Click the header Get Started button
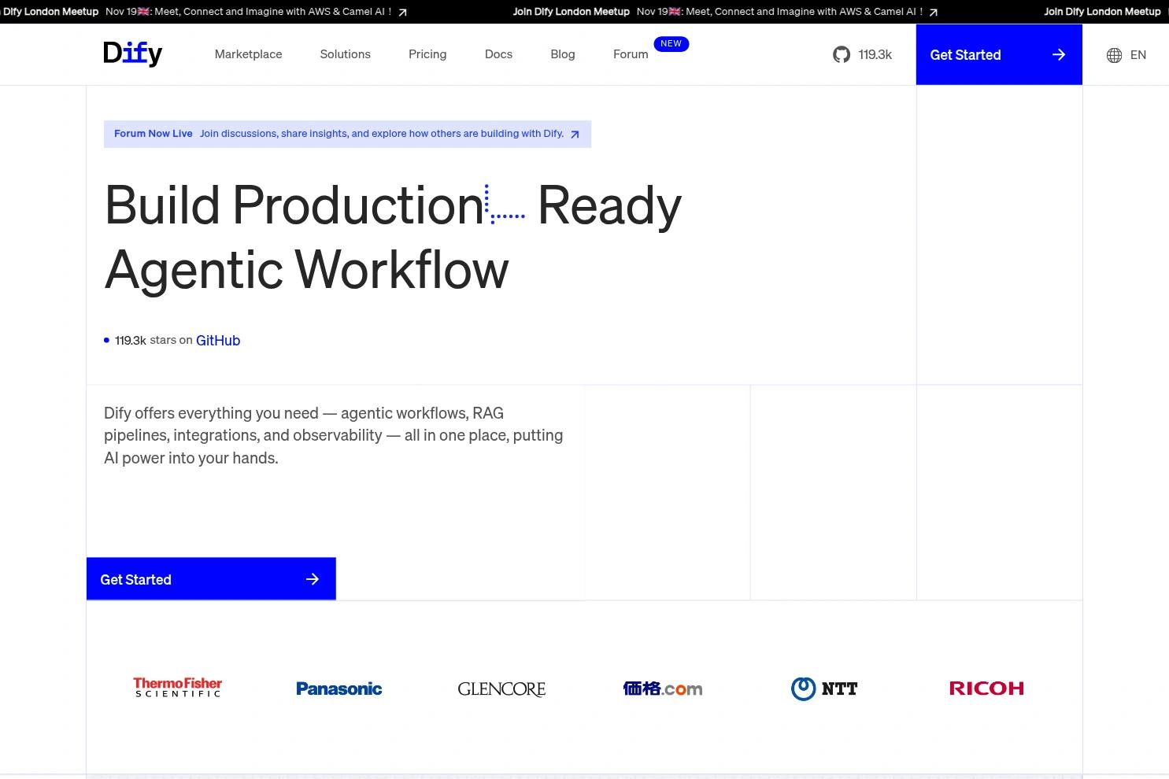Viewport: 1169px width, 779px height. (999, 54)
